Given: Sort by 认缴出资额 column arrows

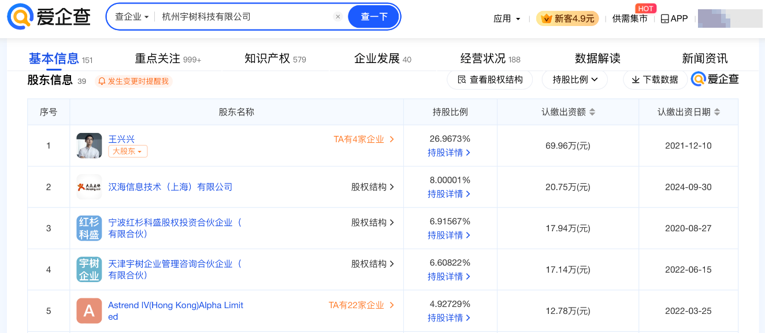Looking at the screenshot, I should [592, 112].
